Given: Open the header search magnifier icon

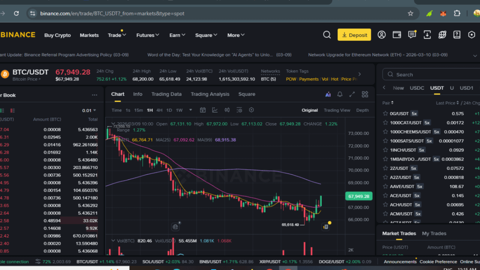Looking at the screenshot, I should pos(327,35).
